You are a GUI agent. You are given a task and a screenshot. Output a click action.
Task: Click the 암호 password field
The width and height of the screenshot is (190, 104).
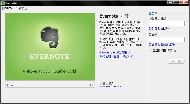(x=167, y=39)
